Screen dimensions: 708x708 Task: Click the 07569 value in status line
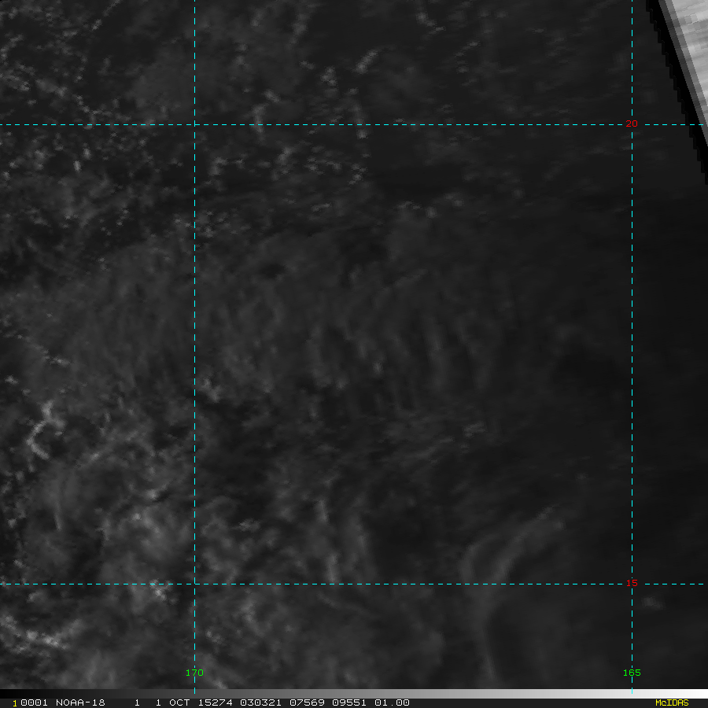click(304, 702)
